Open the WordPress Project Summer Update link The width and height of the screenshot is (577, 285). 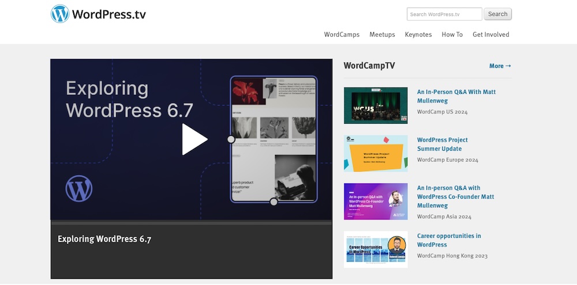coord(442,145)
